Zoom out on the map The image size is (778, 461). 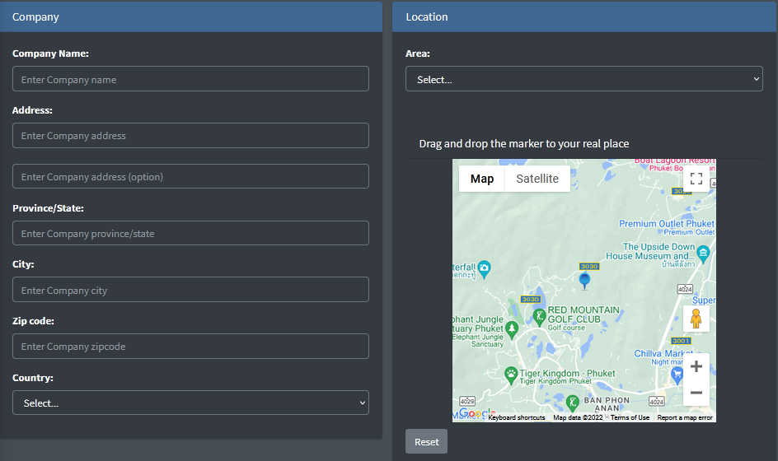696,393
